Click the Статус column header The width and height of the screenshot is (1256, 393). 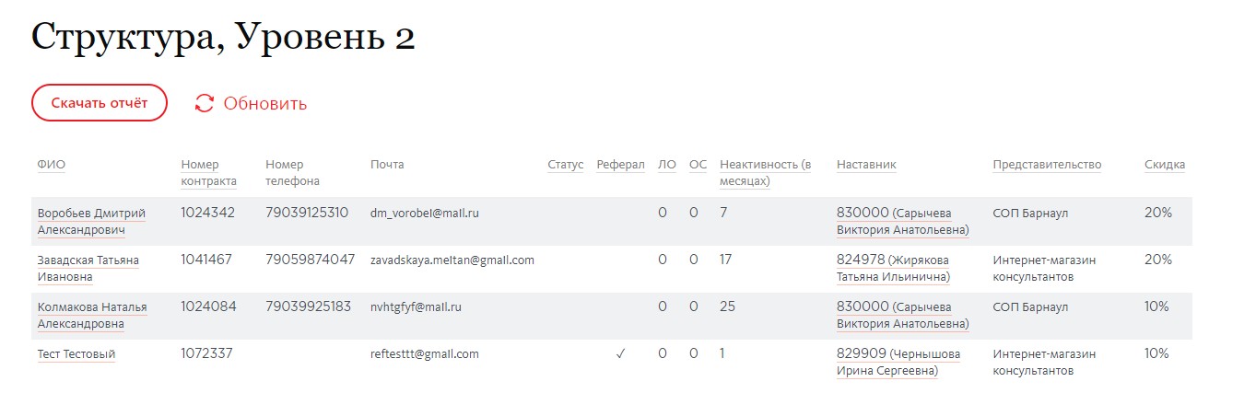[565, 165]
